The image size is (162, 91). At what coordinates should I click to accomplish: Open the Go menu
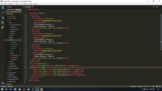(21, 4)
